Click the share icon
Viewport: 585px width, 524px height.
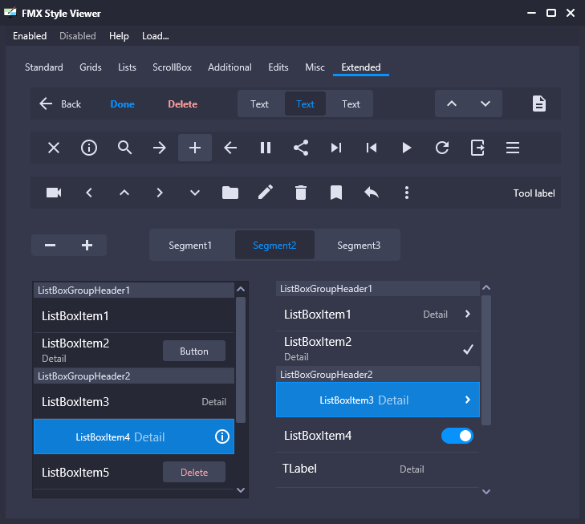pos(301,148)
